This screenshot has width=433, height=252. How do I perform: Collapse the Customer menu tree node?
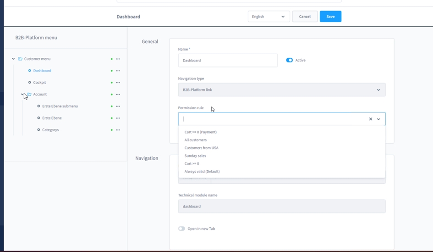pos(13,59)
